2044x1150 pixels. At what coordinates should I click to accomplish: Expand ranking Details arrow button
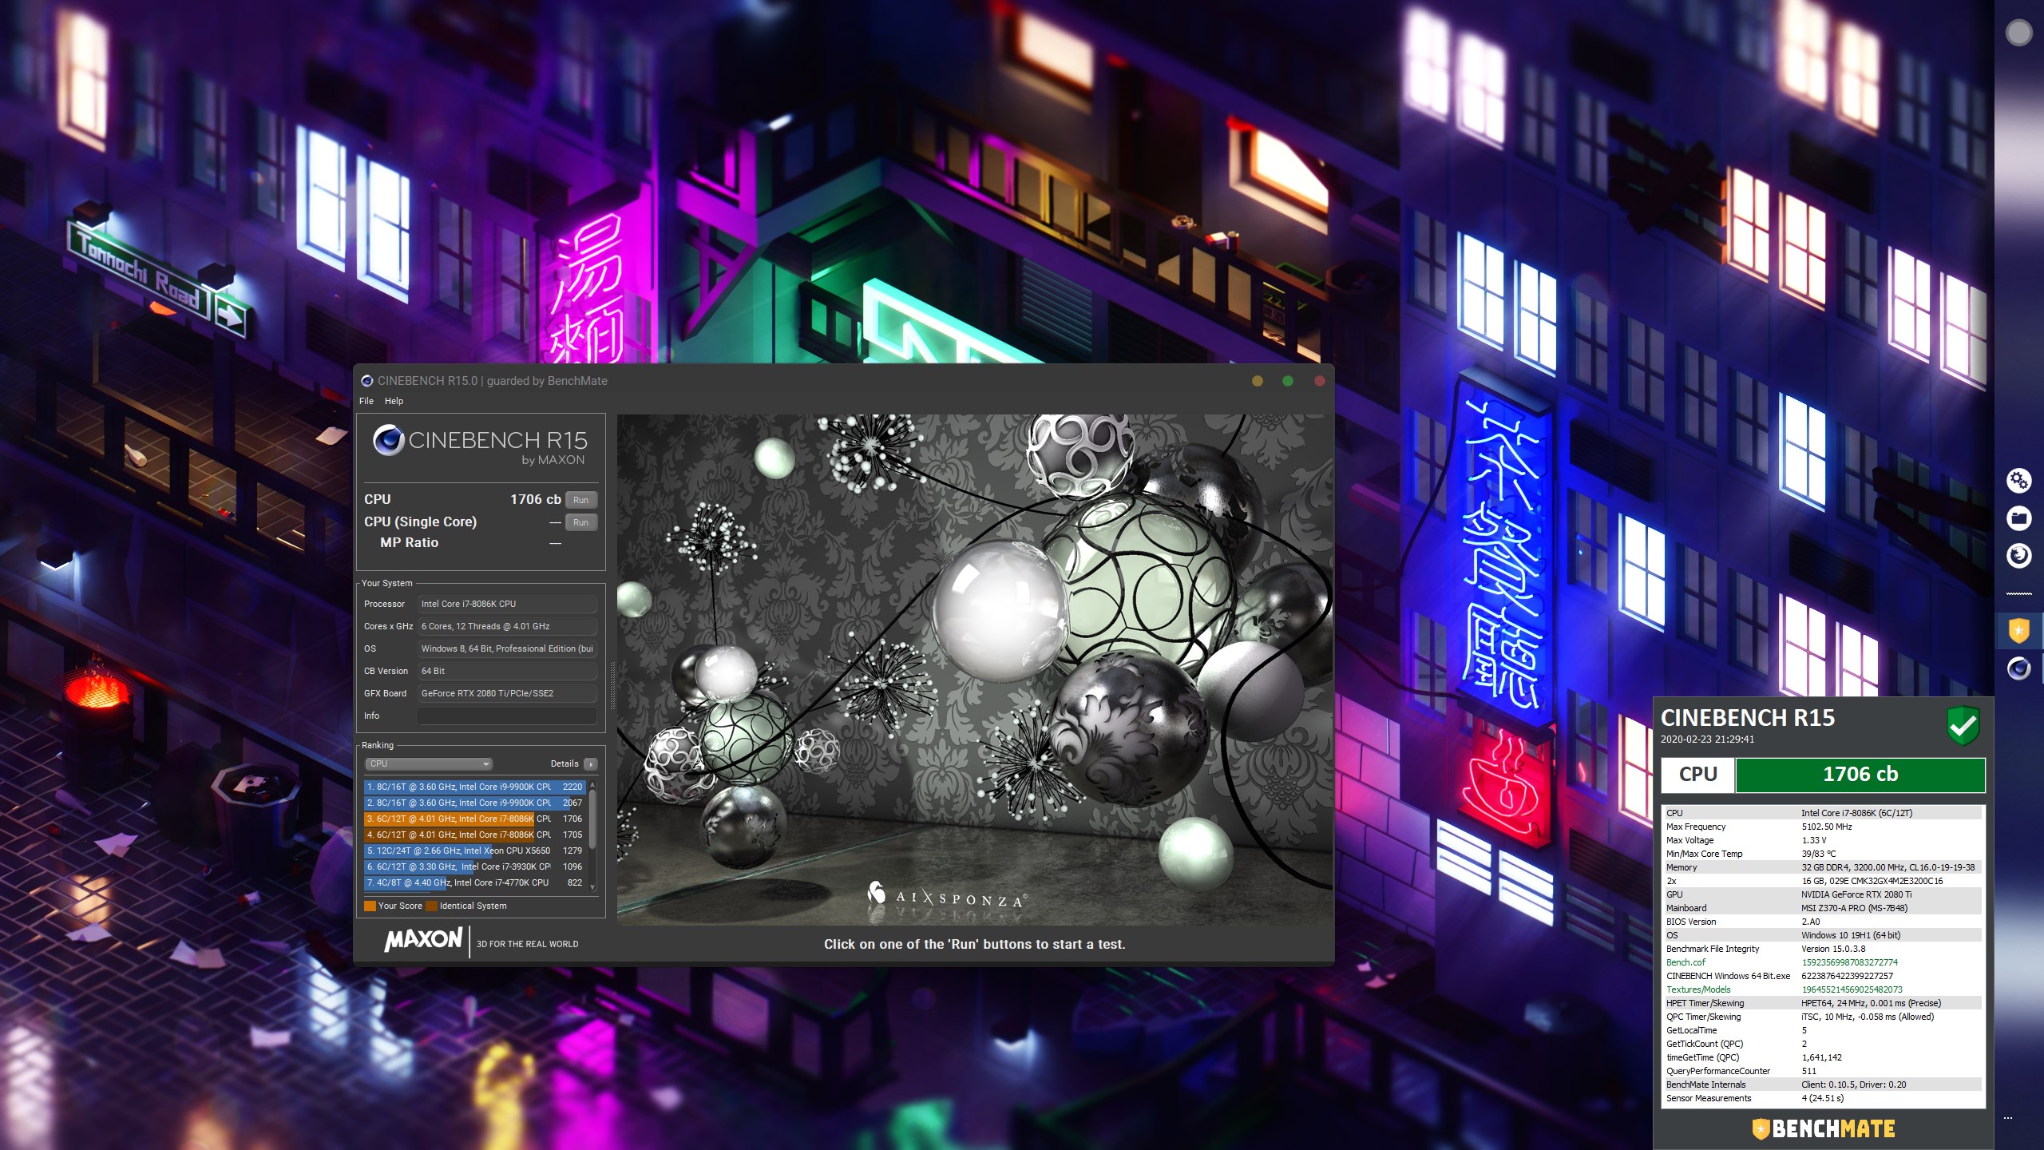[x=590, y=763]
